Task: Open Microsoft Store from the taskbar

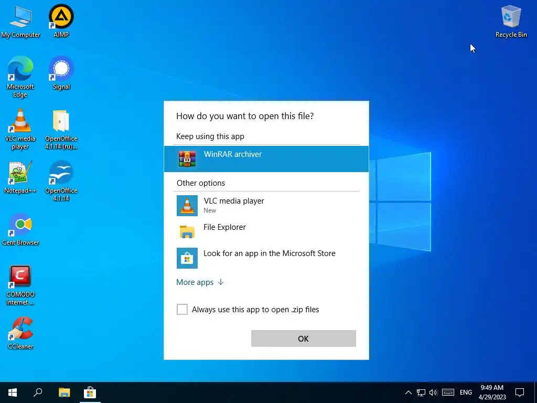Action: tap(90, 393)
